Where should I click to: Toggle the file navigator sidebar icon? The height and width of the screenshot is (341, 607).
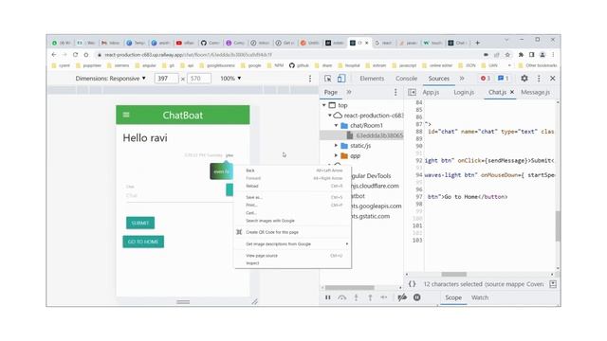coord(412,92)
